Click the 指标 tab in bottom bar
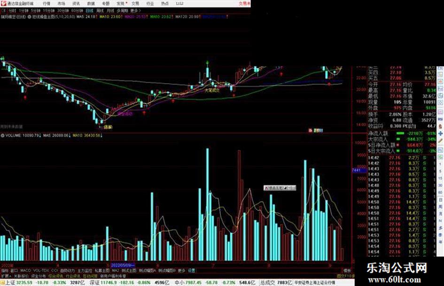Viewport: 444px width, 286px height. 5,271
